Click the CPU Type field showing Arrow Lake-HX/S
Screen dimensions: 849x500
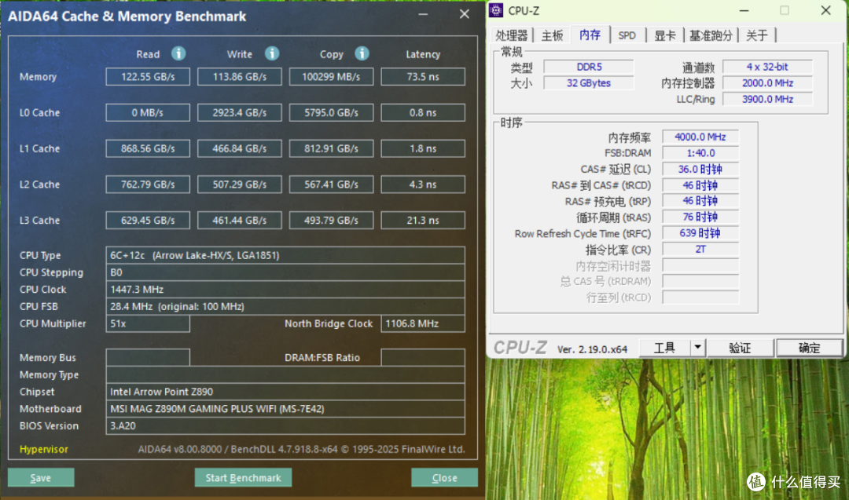point(285,255)
